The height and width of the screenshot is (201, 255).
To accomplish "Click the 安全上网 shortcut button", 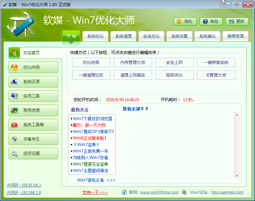I will pos(175,63).
